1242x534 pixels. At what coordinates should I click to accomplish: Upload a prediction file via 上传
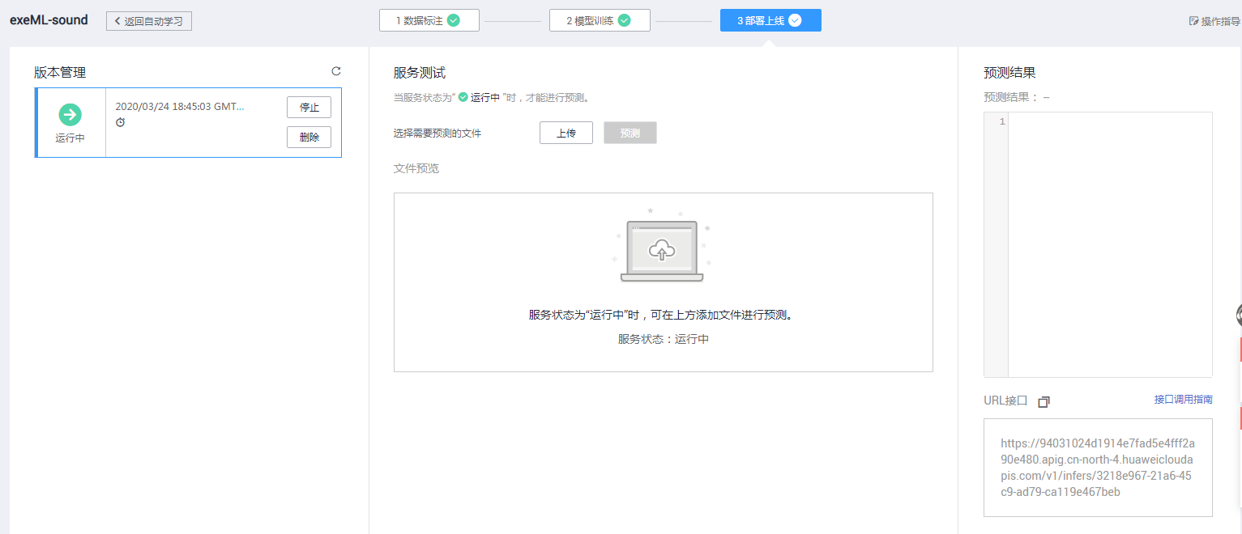[x=566, y=132]
